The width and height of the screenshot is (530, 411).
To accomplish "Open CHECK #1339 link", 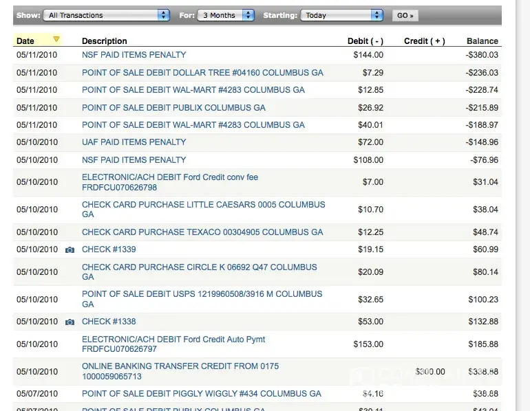I will pyautogui.click(x=109, y=249).
